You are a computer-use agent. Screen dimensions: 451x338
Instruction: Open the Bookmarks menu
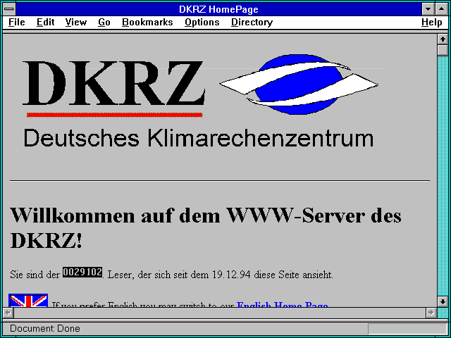tap(147, 23)
